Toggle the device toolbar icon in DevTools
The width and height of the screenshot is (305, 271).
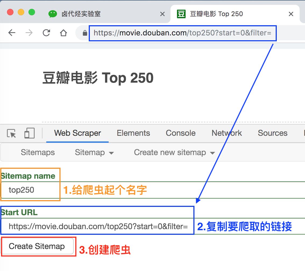[29, 133]
